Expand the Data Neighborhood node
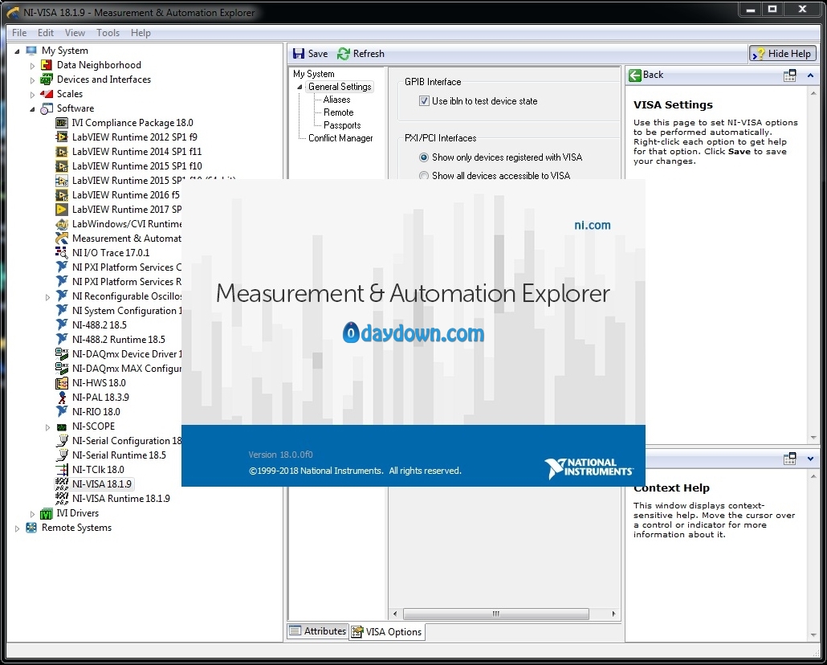The height and width of the screenshot is (665, 827). (33, 66)
